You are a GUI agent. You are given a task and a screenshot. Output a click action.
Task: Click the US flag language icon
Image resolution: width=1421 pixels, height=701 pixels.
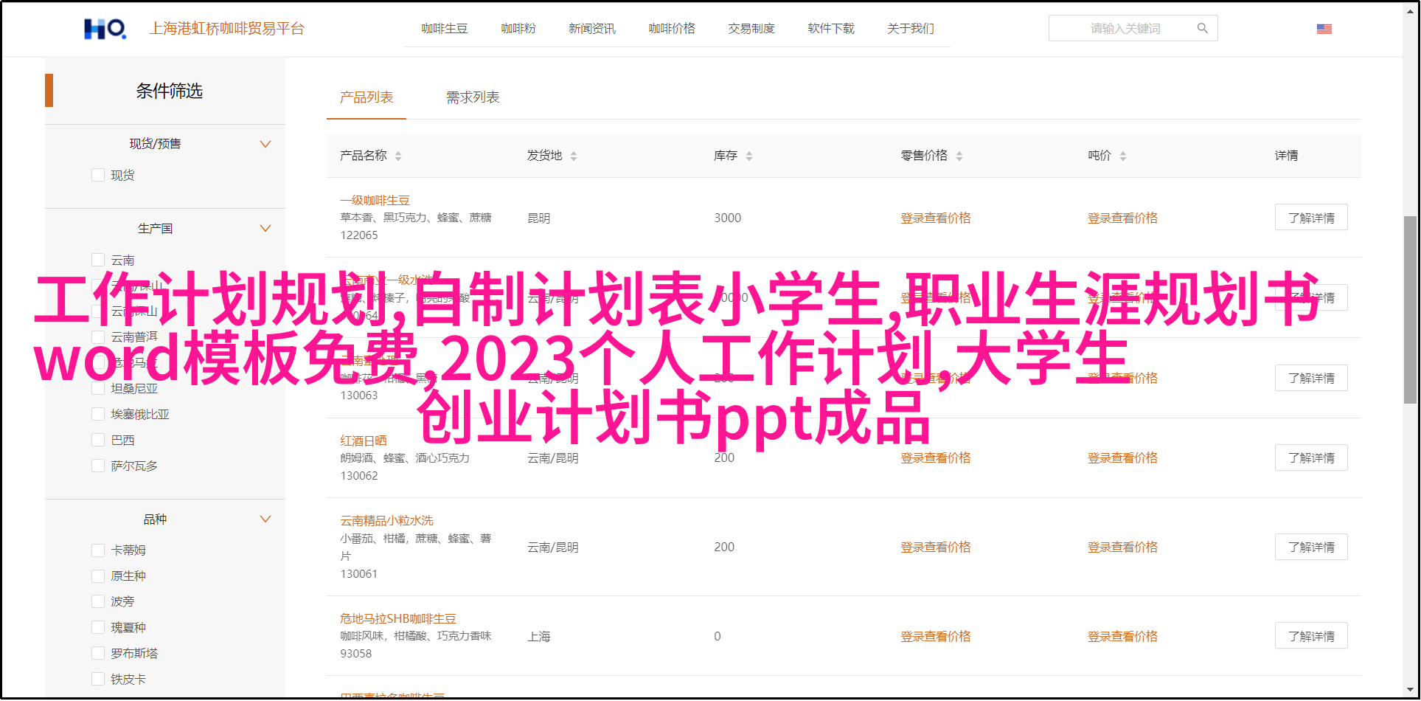coord(1324,29)
